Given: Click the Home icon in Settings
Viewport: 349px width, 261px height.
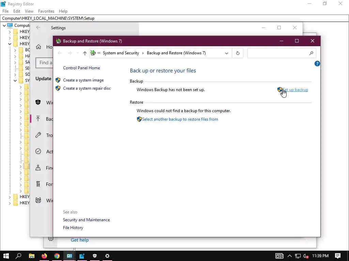Looking at the screenshot, I should click(x=38, y=47).
